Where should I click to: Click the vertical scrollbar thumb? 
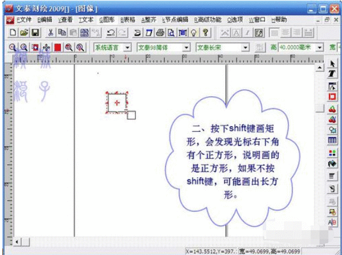(320, 108)
